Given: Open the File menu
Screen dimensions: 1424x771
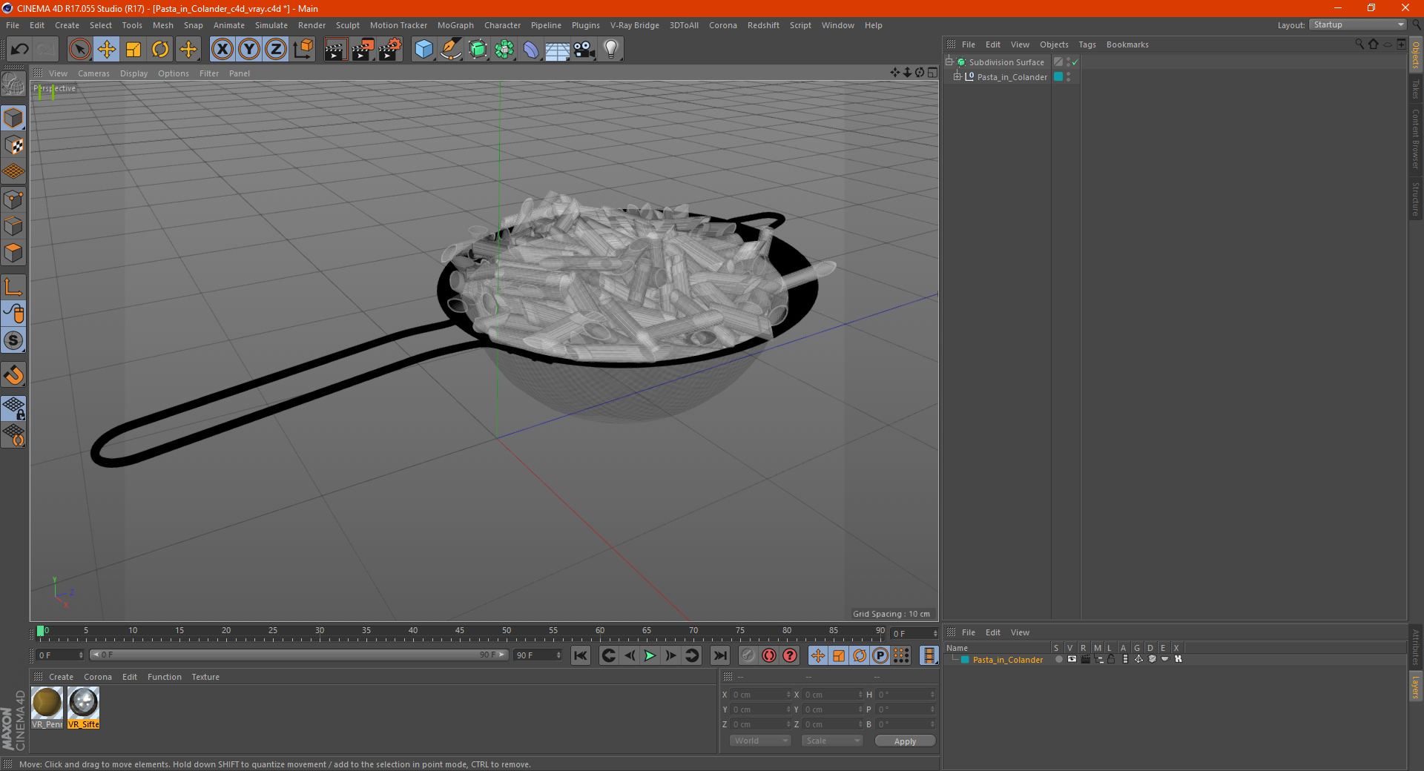Looking at the screenshot, I should [x=13, y=25].
